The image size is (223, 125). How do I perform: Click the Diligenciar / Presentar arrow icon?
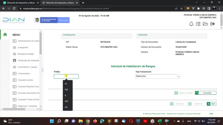coord(14,106)
